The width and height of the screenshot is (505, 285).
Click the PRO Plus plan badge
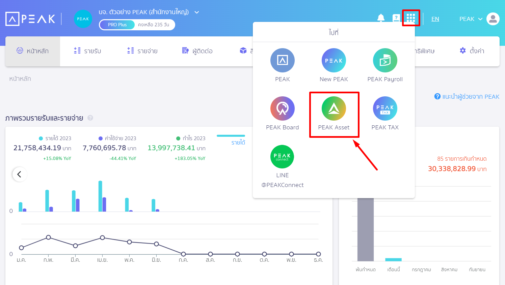(117, 25)
